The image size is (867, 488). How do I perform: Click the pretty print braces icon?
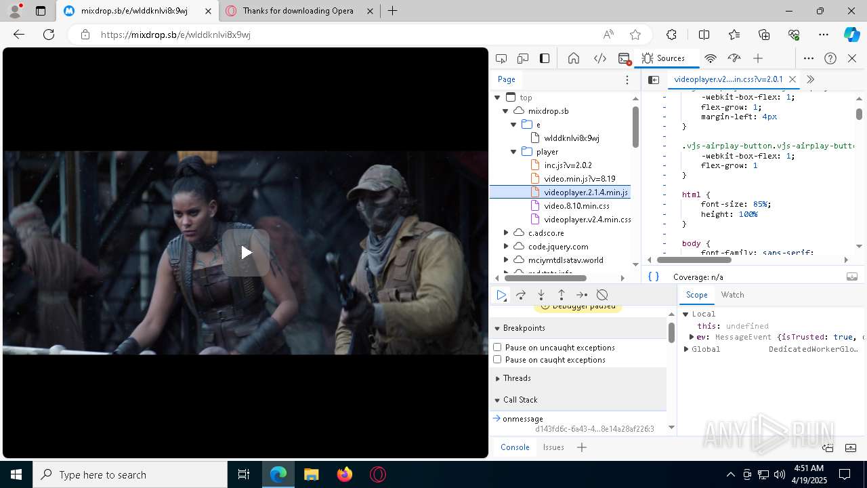coord(654,277)
